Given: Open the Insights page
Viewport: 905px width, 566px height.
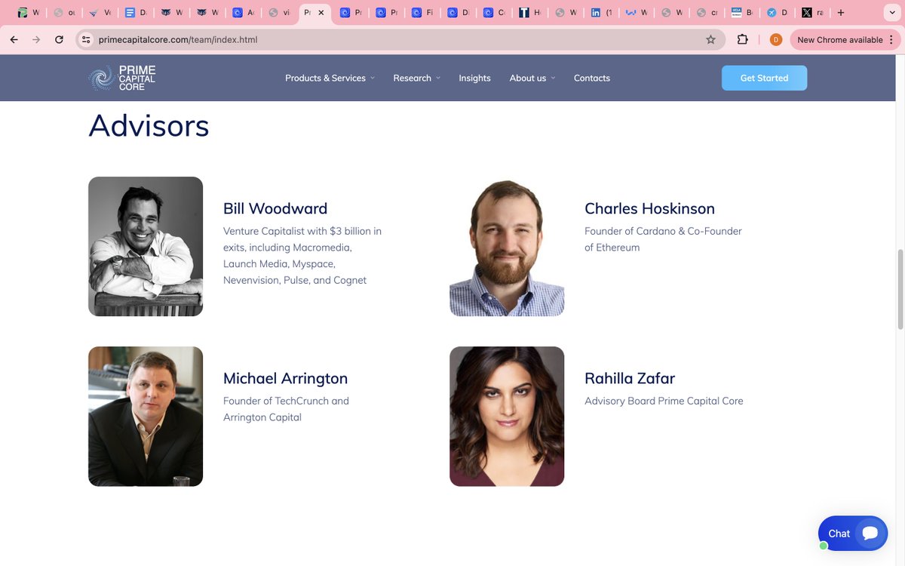Looking at the screenshot, I should click(474, 78).
